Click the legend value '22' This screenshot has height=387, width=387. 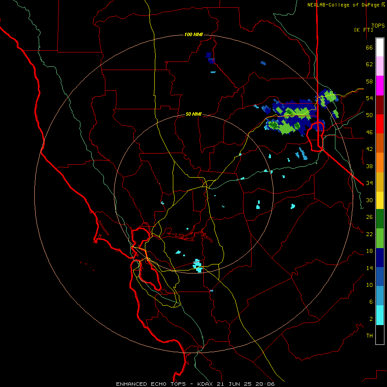(369, 234)
